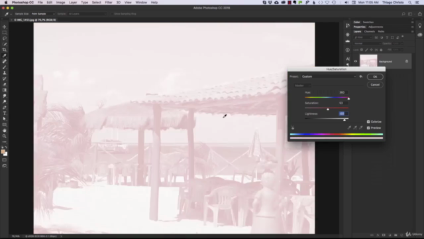The width and height of the screenshot is (424, 239).
Task: Toggle pixel layer filter in Layers panel
Action: pos(376,37)
